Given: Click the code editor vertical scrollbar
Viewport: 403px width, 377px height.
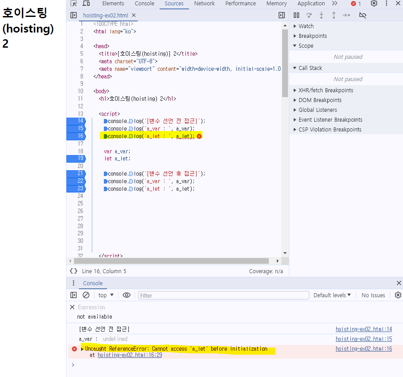Looking at the screenshot, I should [285, 63].
